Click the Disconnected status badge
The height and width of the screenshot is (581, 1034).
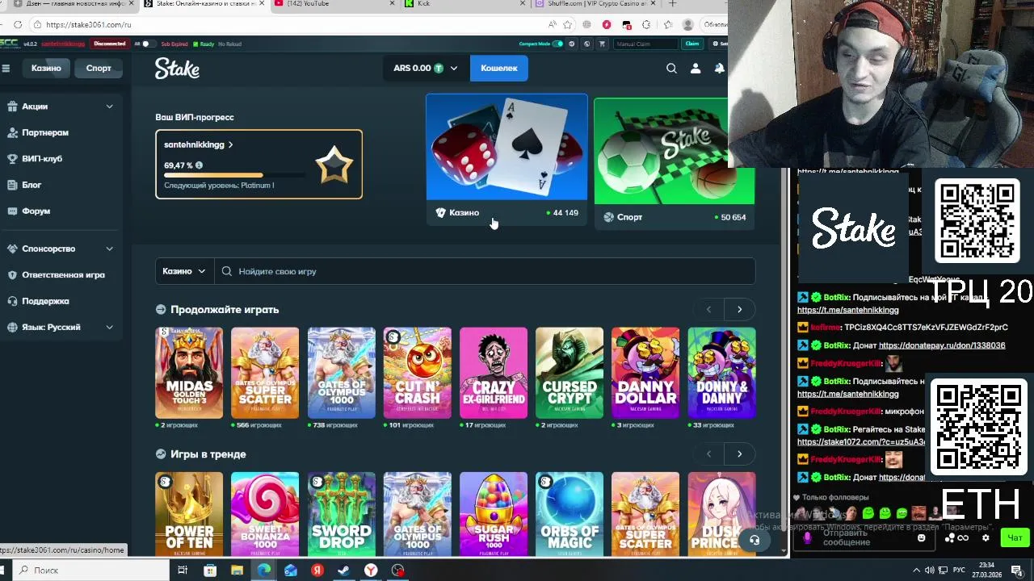click(x=110, y=44)
